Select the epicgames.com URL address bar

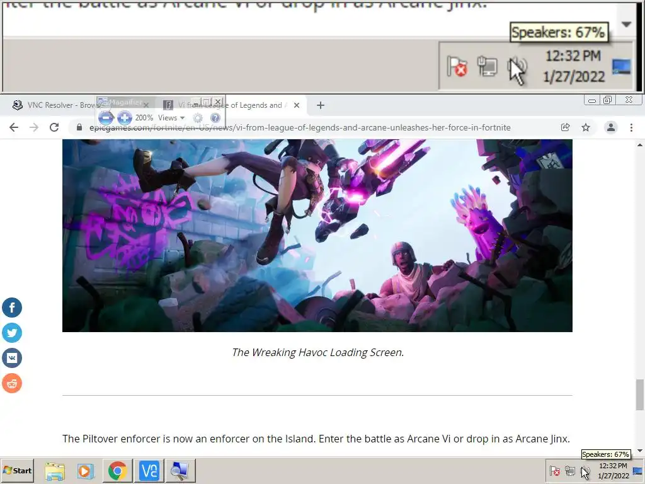tap(300, 127)
